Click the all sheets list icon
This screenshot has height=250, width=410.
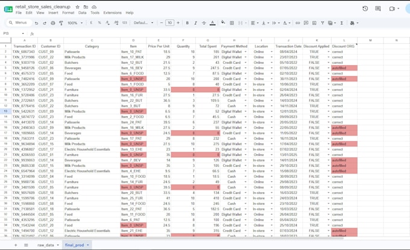[26, 245]
